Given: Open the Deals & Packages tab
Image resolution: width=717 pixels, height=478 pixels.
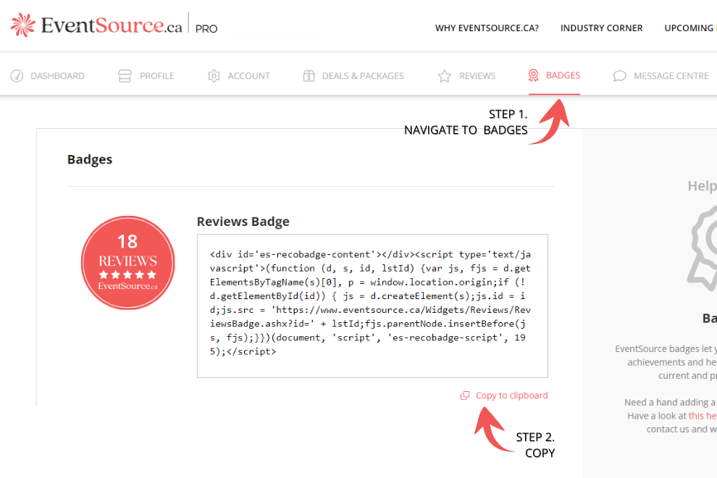Looking at the screenshot, I should (353, 76).
